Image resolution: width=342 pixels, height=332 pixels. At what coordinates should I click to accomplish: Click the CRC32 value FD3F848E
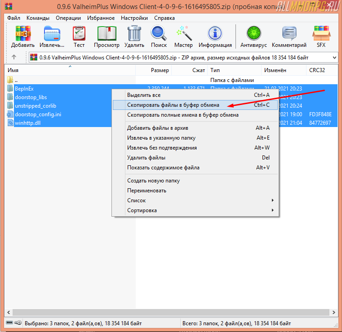coord(320,114)
